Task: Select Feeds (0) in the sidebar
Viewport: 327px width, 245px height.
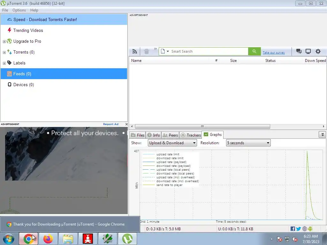Action: pyautogui.click(x=64, y=74)
